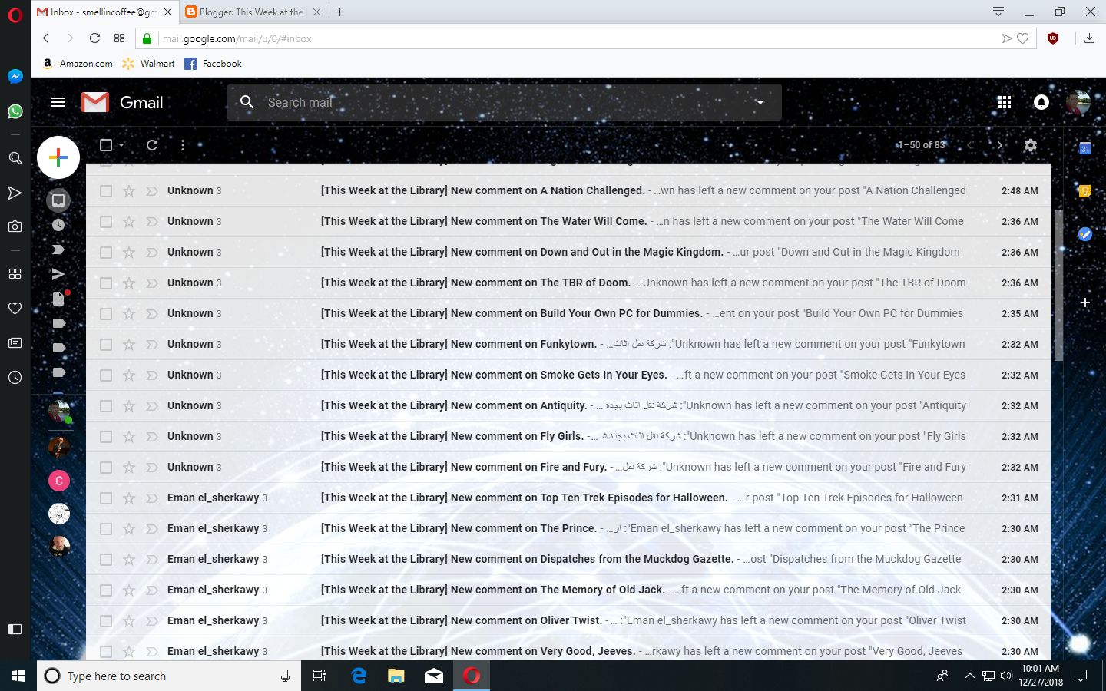The height and width of the screenshot is (691, 1106).
Task: Switch to the Blogger browser tab
Action: coord(250,12)
